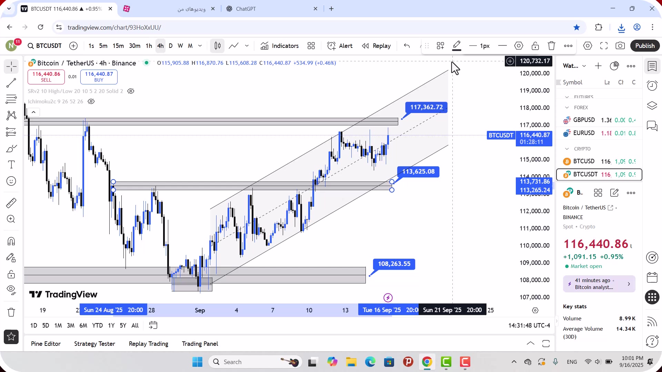662x372 pixels.
Task: Add a symbol to the watchlist
Action: coord(598,66)
